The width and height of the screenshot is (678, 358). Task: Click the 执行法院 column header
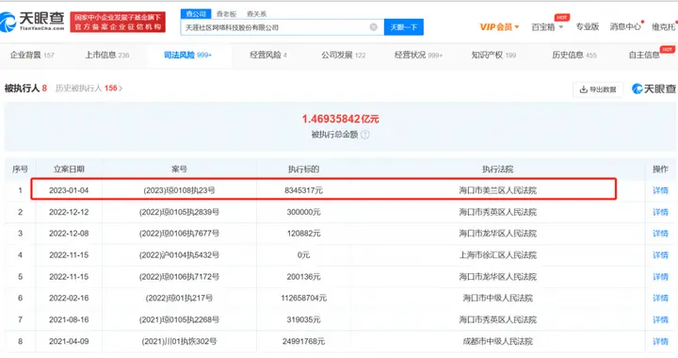pos(498,169)
